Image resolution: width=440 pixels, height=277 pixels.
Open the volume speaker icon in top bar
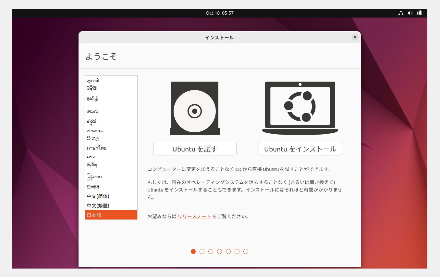410,13
